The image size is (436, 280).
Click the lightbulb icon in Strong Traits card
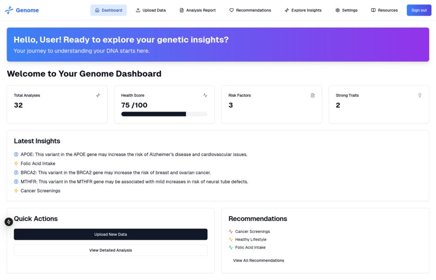420,95
